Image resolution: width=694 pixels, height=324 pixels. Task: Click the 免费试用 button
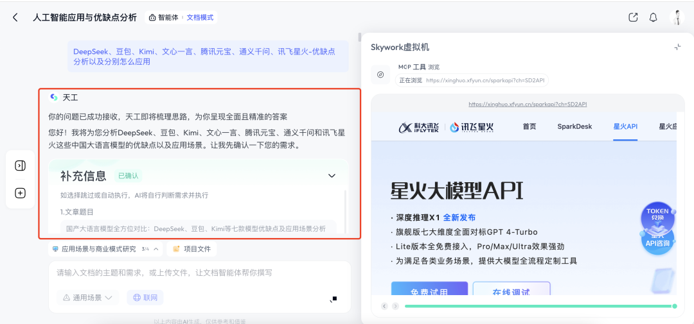429,289
